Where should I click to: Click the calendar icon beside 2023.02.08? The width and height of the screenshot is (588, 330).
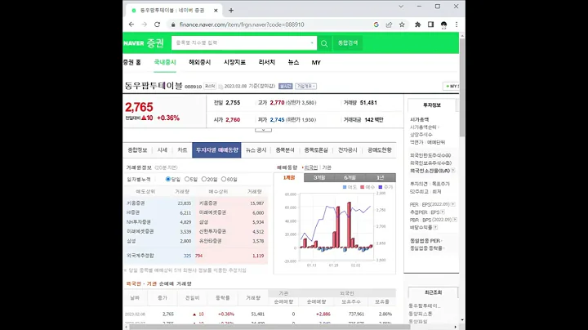[220, 87]
